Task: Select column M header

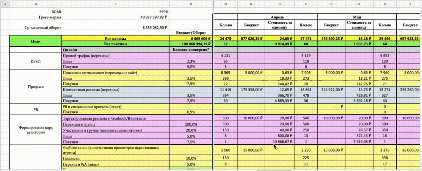Action: pos(226,4)
